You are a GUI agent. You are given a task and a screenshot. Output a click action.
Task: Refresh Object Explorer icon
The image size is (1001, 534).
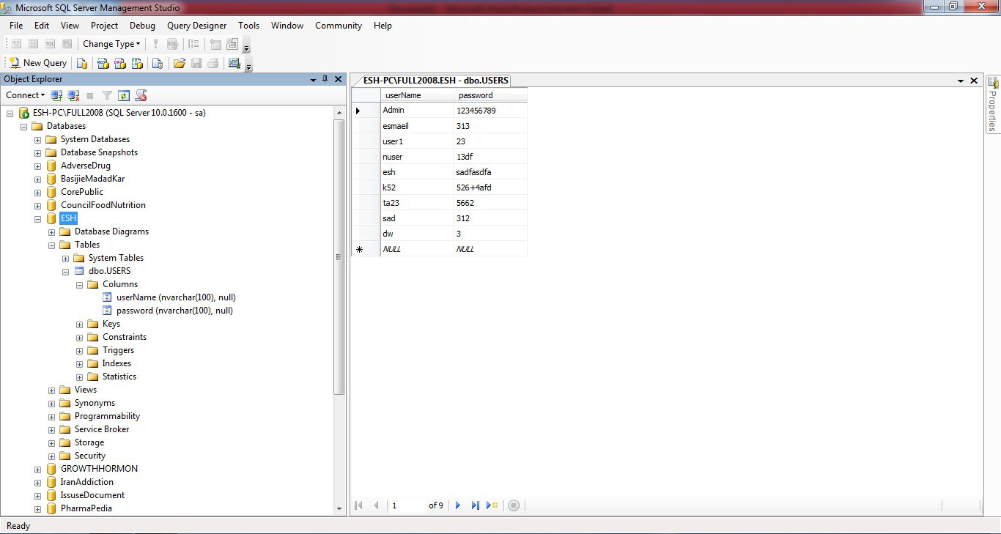[x=124, y=95]
